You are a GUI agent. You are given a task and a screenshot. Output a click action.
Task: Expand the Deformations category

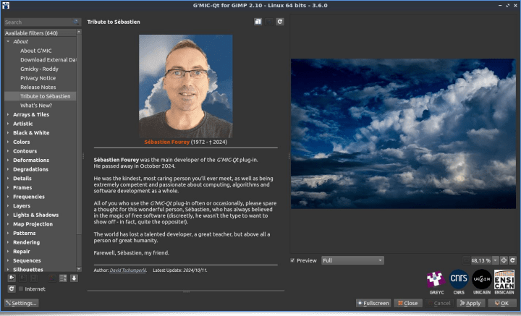(8, 160)
